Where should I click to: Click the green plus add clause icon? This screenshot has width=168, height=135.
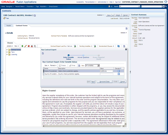tap(22, 46)
